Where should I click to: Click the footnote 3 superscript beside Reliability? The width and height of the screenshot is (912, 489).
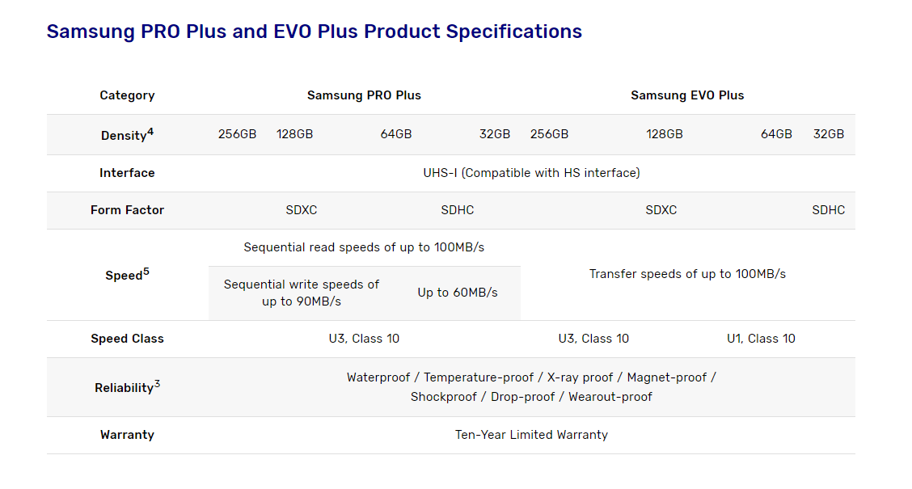tap(157, 384)
